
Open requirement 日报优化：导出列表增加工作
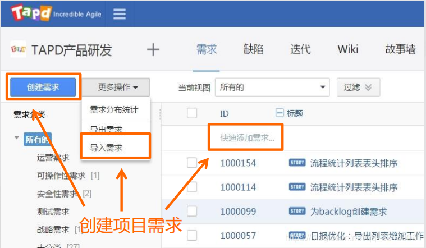tap(367, 236)
